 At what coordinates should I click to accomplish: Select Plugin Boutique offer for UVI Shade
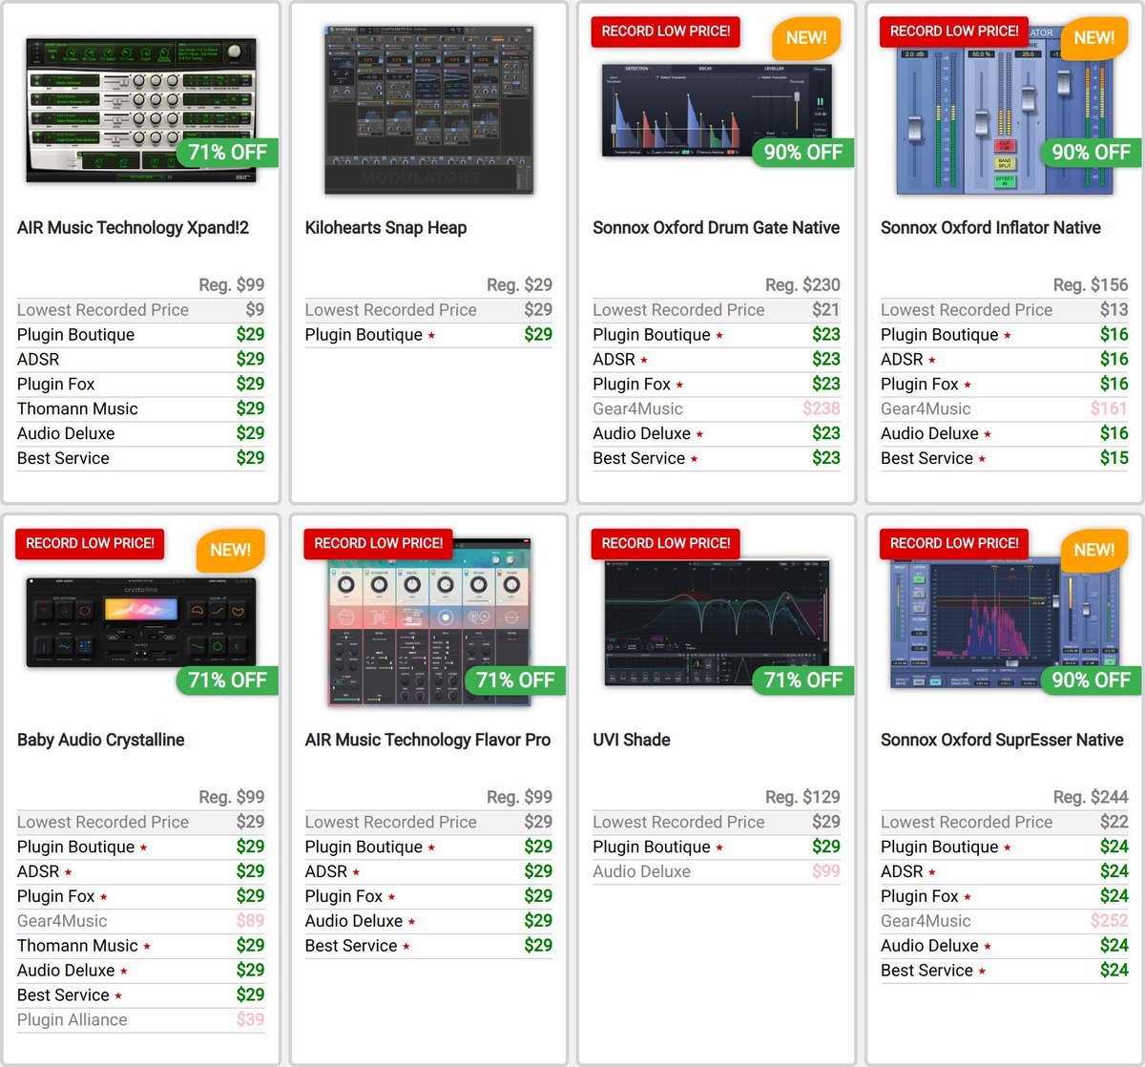point(717,847)
